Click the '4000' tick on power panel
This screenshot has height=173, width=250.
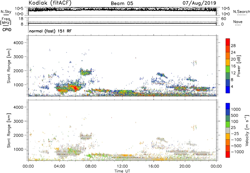coord(18,43)
